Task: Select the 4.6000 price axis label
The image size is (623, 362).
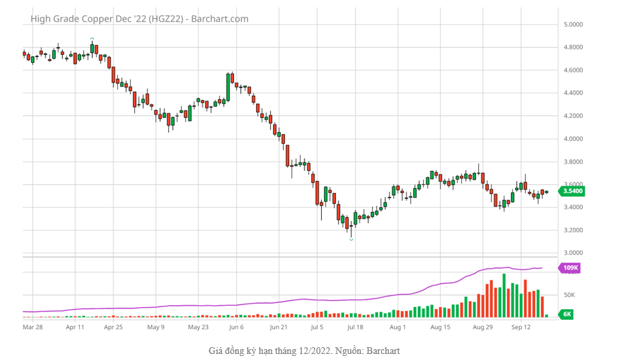Action: click(x=573, y=70)
